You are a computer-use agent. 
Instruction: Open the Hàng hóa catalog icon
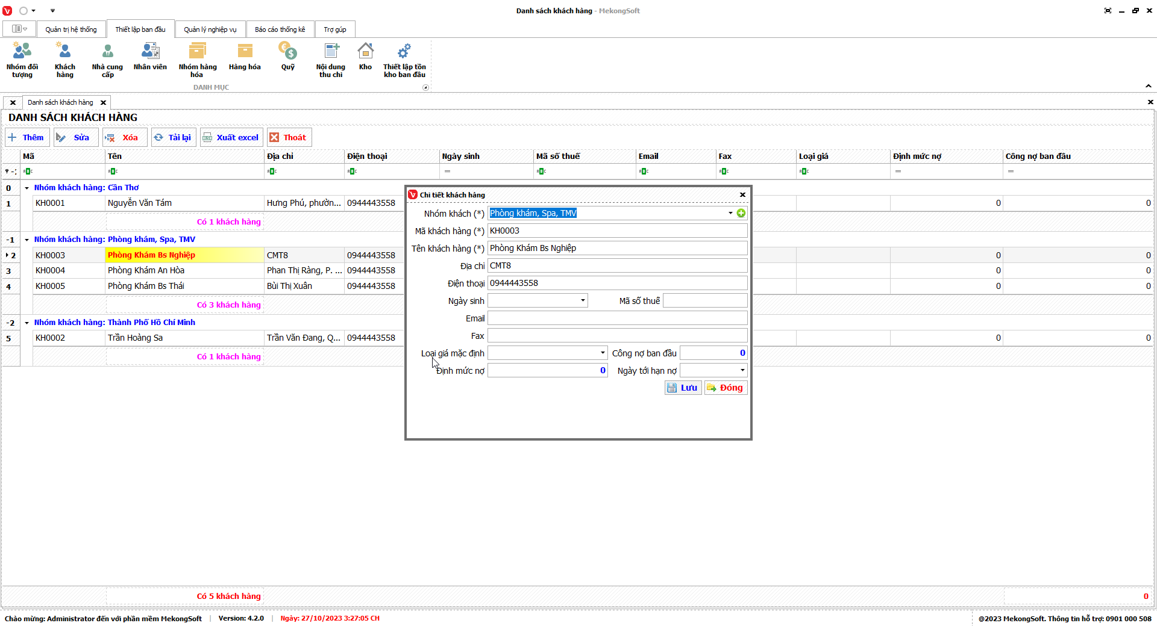245,57
